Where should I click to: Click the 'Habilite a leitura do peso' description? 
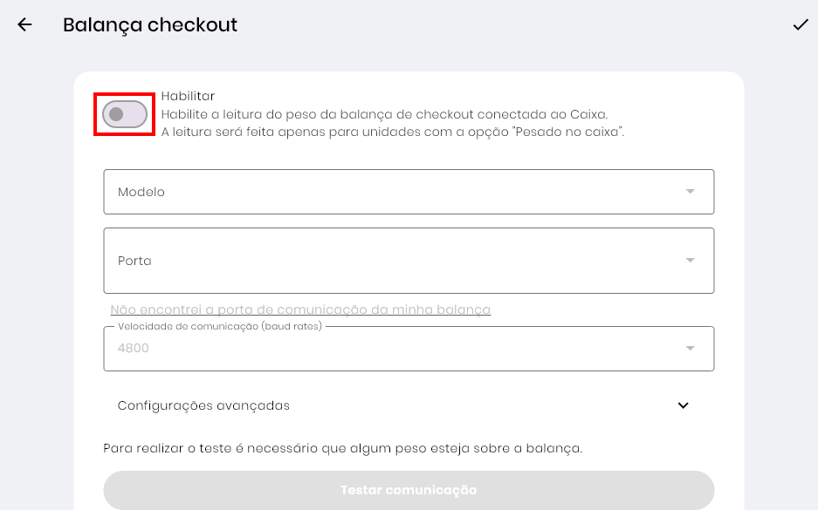pos(384,114)
